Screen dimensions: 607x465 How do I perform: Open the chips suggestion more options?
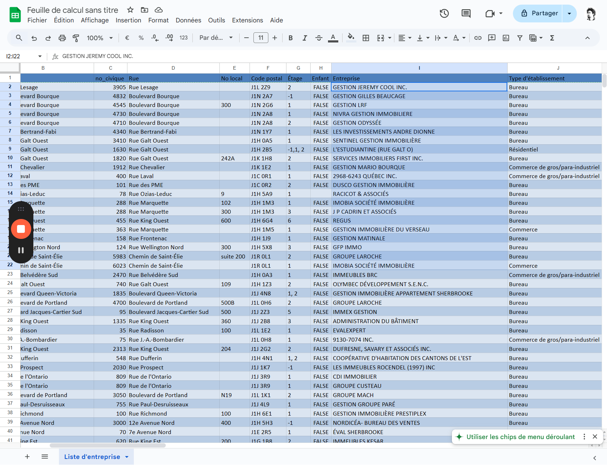584,437
